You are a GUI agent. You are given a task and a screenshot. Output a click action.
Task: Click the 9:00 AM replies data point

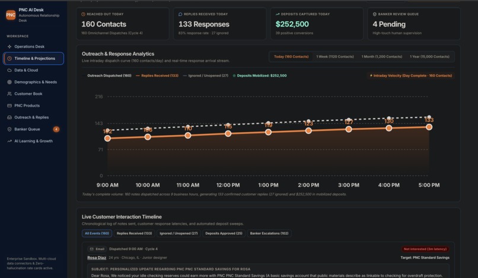pyautogui.click(x=107, y=138)
